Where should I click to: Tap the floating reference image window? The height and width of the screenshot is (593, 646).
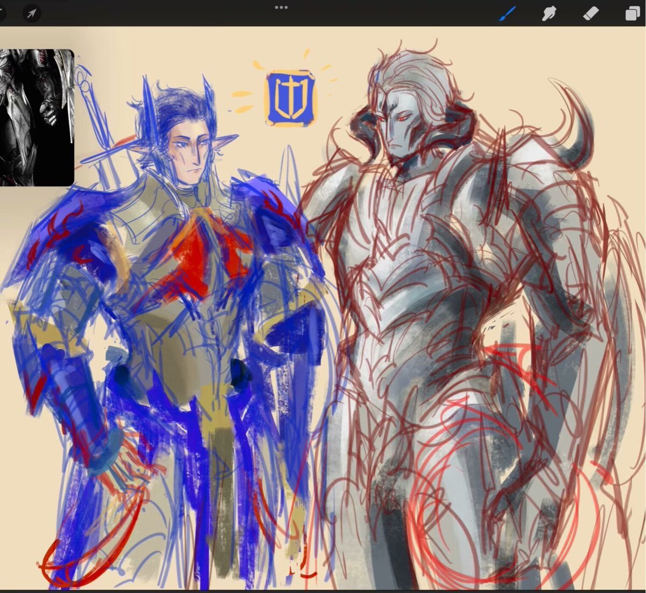click(x=36, y=117)
